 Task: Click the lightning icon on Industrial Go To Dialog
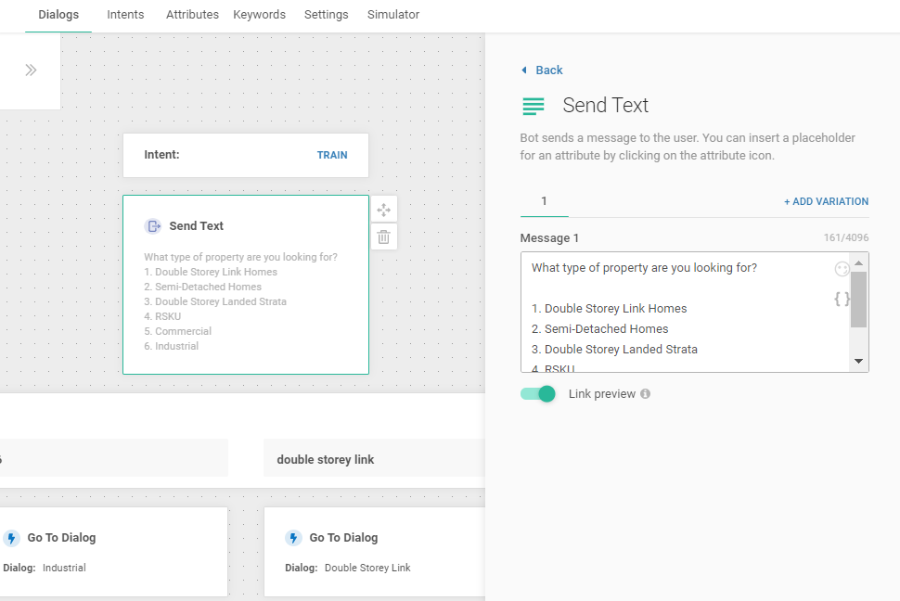(x=12, y=538)
